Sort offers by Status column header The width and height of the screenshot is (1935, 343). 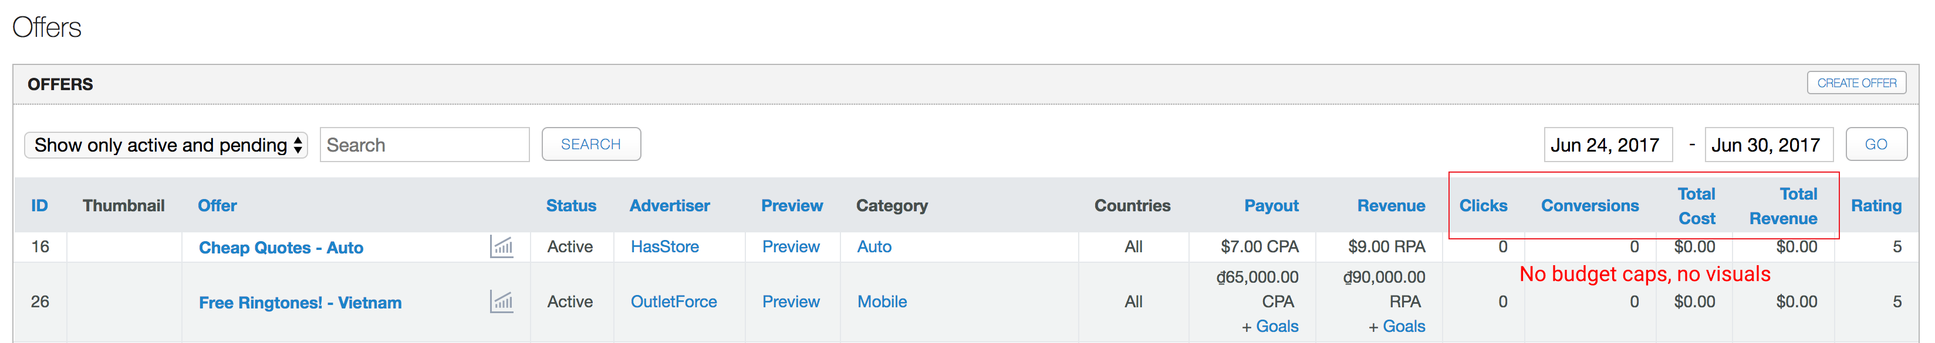tap(571, 206)
